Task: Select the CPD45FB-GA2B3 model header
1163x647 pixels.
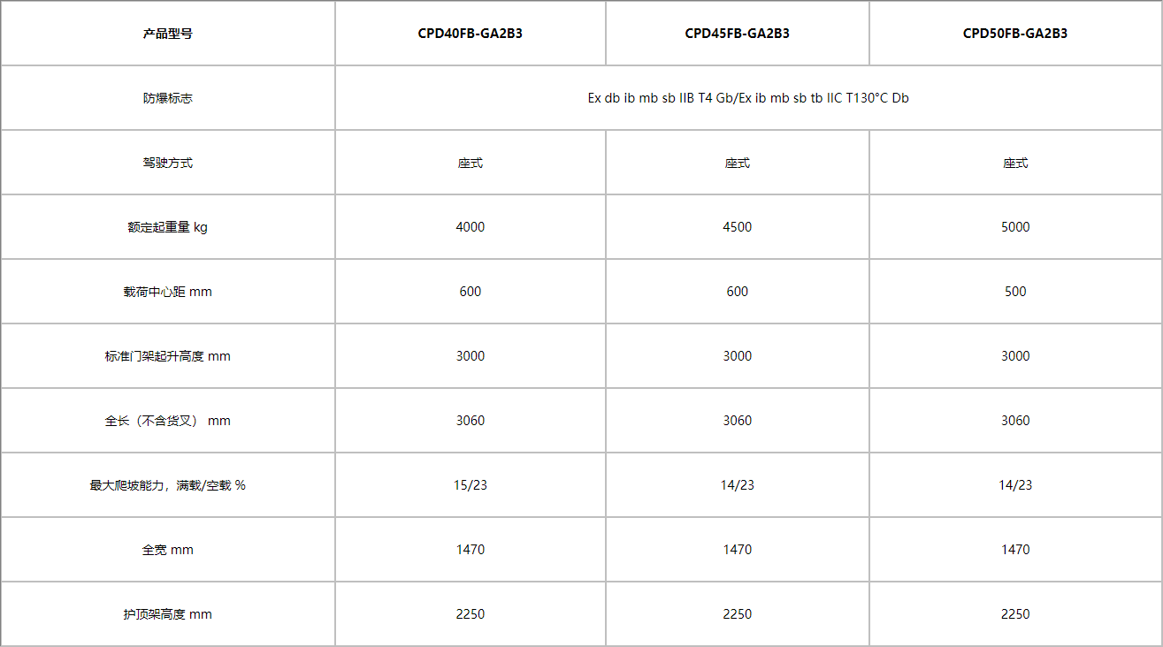Action: (x=738, y=34)
